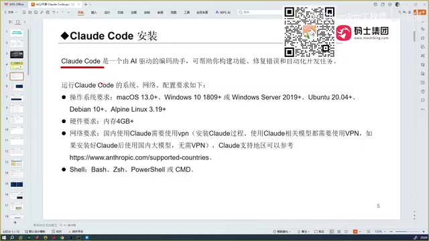
Task: Select slide 4 thumbnail
Action: tap(17, 66)
